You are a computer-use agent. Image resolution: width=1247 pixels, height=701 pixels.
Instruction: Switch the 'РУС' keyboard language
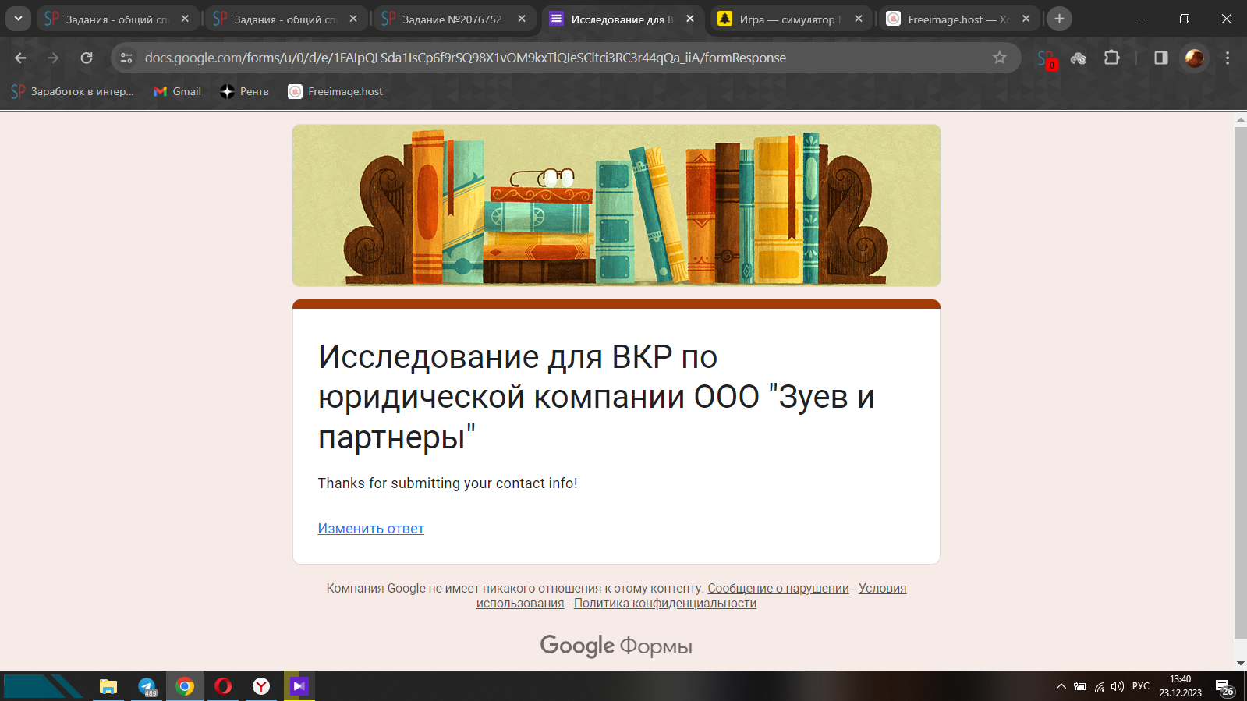pyautogui.click(x=1141, y=686)
